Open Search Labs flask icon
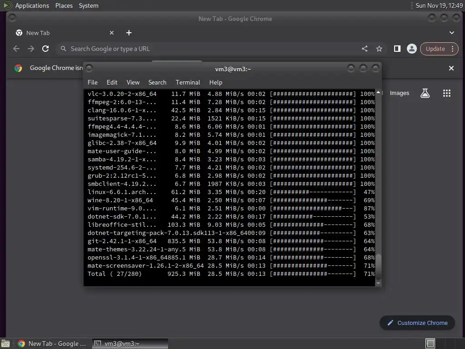Viewport: 465px width, 349px height. 425,93
